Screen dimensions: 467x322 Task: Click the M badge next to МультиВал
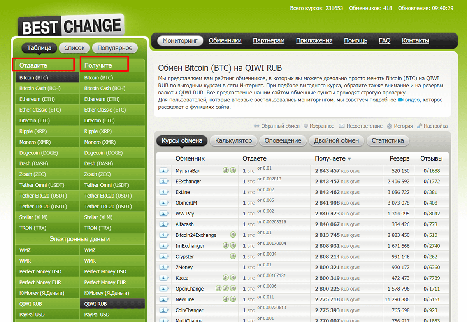(x=233, y=170)
